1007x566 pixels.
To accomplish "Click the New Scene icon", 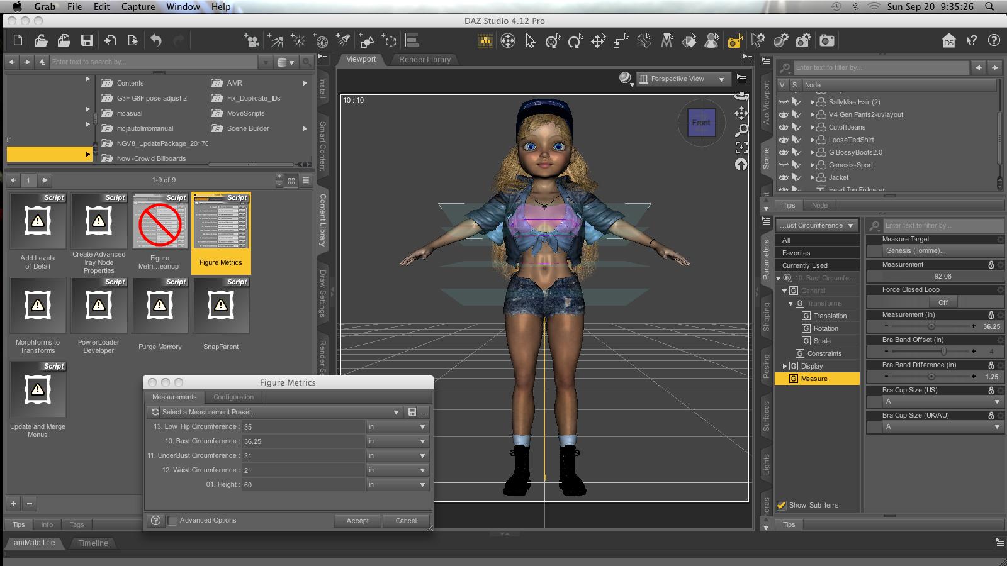I will tap(18, 41).
